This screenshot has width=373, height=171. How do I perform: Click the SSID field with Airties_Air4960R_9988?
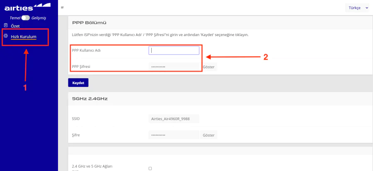[x=174, y=119]
